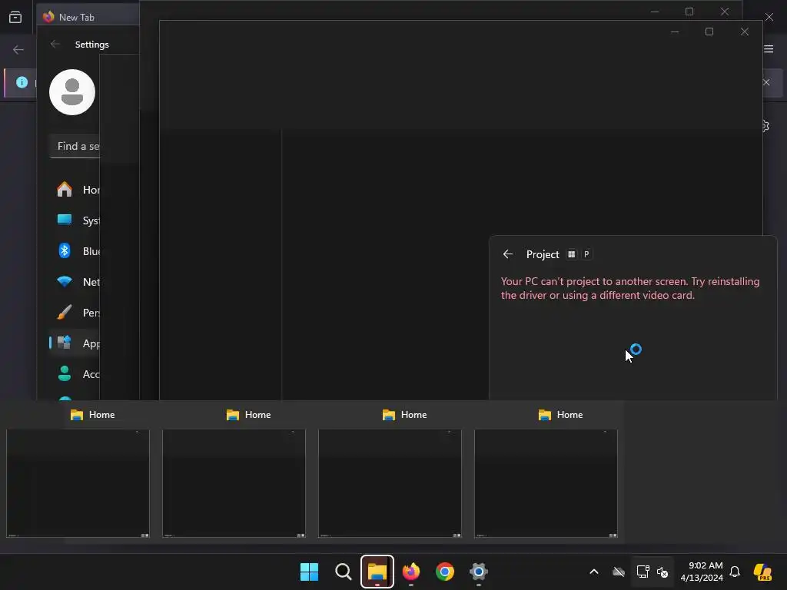This screenshot has height=590, width=787.
Task: Close the front dark window
Action: [x=744, y=31]
